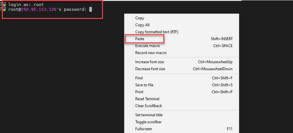Choose Print menu entry

click(139, 92)
